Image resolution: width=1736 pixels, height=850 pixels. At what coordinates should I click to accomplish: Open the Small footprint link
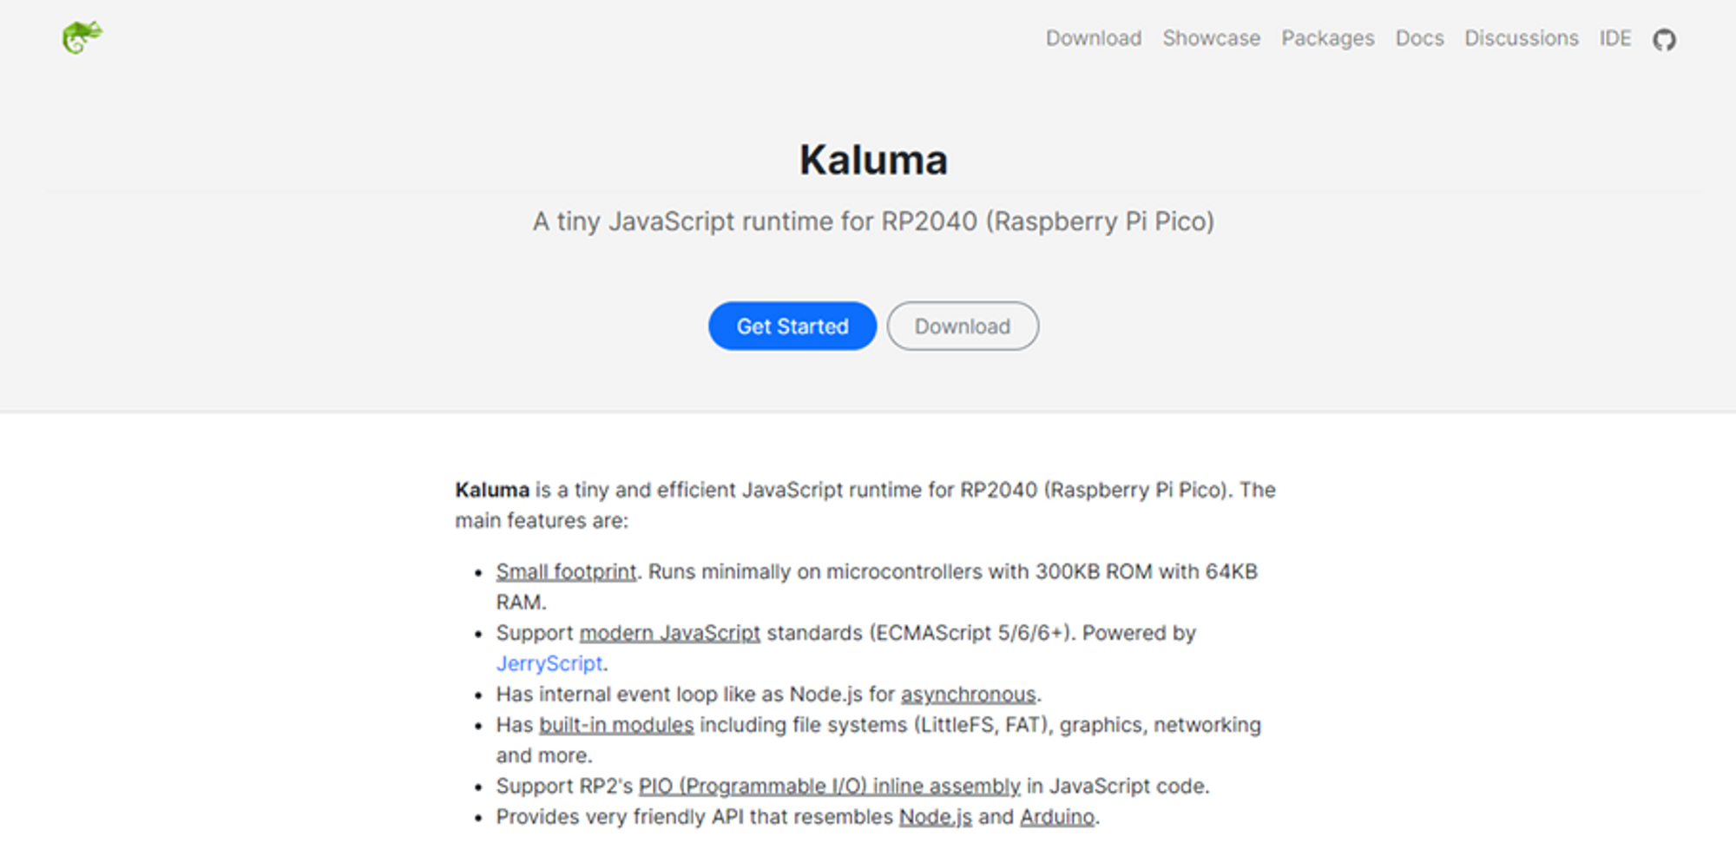[x=566, y=572]
